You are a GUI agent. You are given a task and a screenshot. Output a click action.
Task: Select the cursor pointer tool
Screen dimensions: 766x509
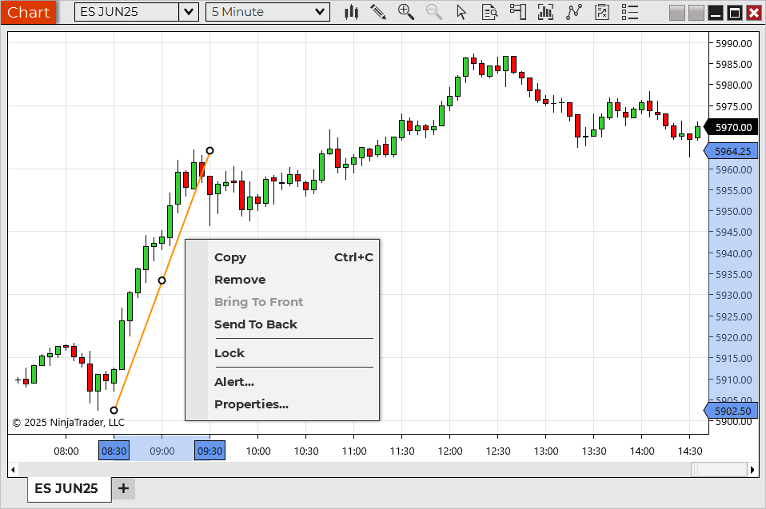coord(461,12)
